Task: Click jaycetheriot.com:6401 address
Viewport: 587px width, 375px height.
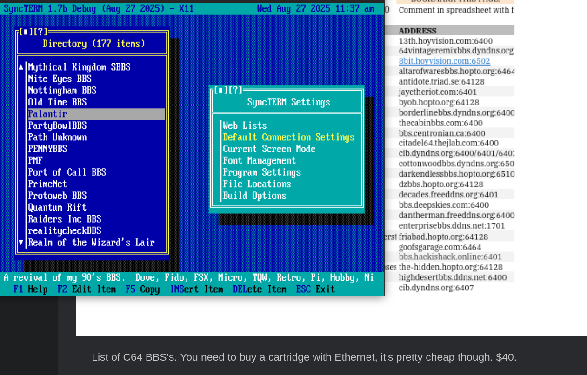Action: pos(438,92)
